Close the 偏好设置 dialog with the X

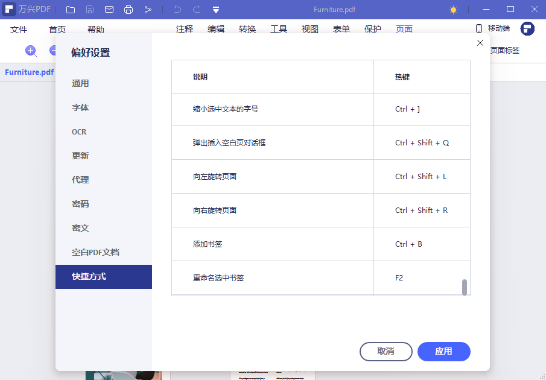[x=480, y=43]
